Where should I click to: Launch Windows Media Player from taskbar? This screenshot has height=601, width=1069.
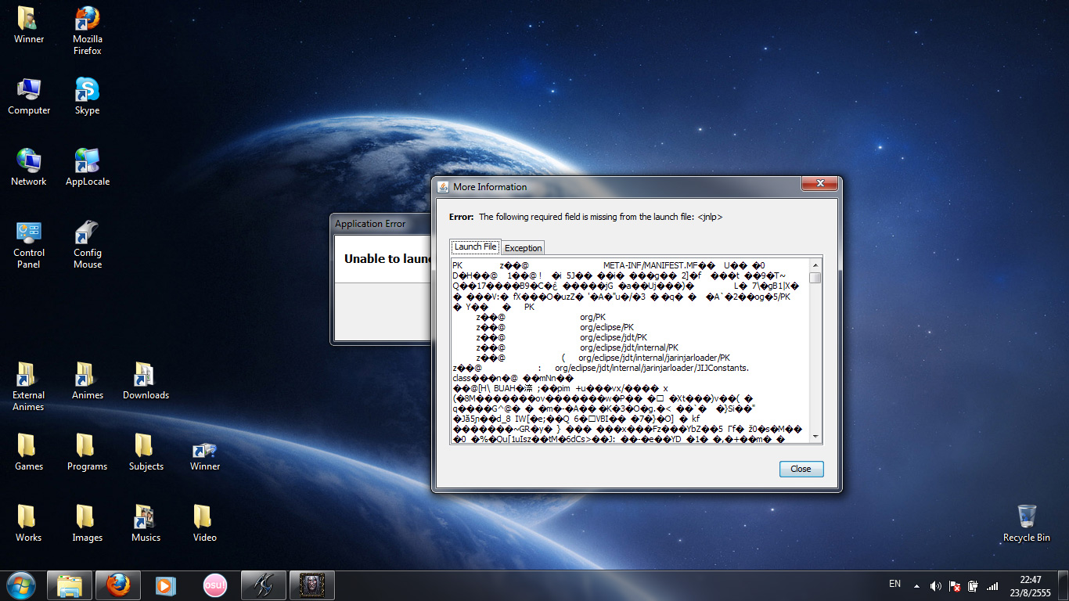tap(166, 585)
